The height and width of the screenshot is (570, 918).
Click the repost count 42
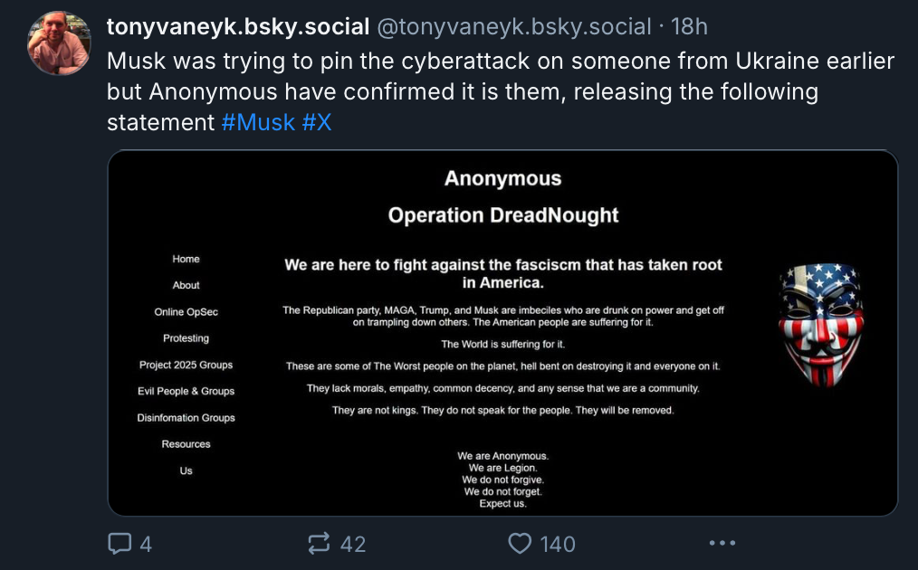point(352,545)
